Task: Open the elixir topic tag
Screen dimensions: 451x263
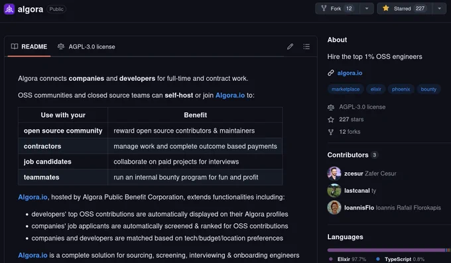Action: (x=375, y=89)
